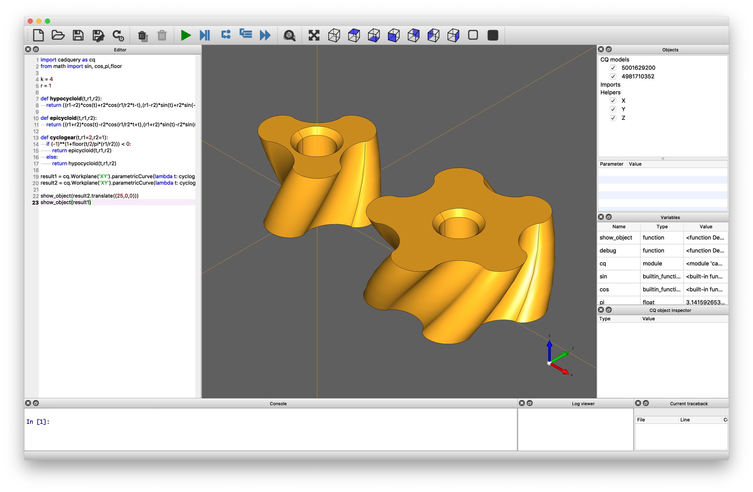This screenshot has height=492, width=753.
Task: Undock the Objects panel
Action: [x=608, y=49]
